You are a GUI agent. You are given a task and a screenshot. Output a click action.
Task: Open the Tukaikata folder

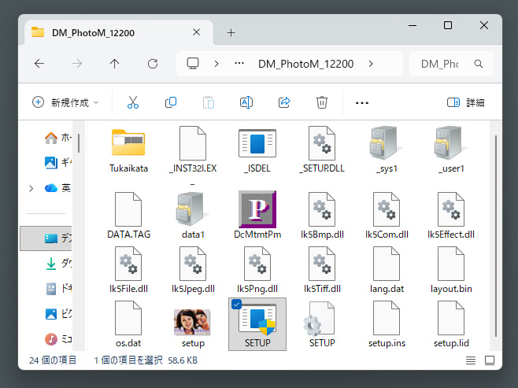pyautogui.click(x=128, y=143)
